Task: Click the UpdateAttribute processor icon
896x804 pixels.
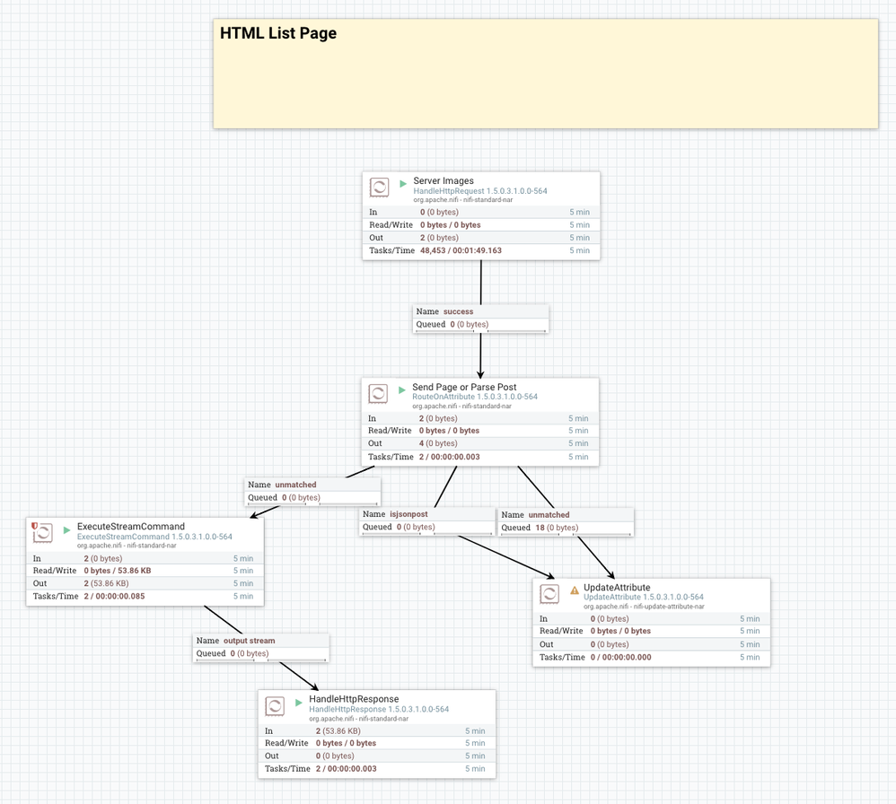Action: coord(549,593)
